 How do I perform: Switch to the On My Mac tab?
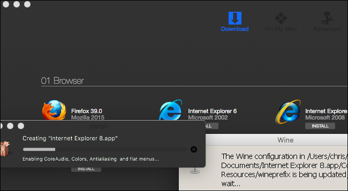click(x=281, y=22)
